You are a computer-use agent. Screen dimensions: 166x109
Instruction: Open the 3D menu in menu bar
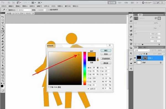[x=53, y=6]
